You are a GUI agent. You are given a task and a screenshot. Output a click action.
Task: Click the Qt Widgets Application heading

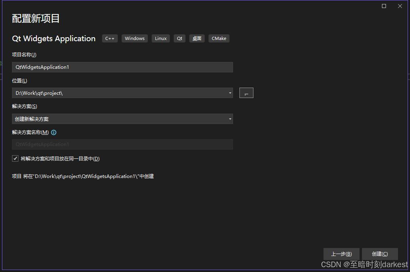53,38
